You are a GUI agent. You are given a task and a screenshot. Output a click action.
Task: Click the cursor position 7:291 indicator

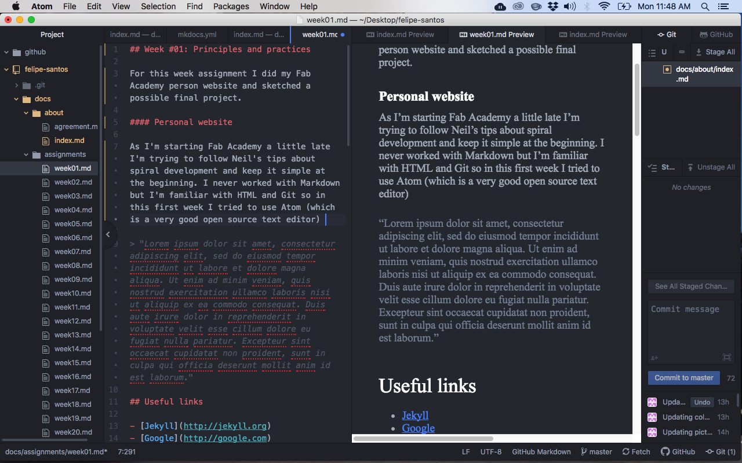point(126,452)
